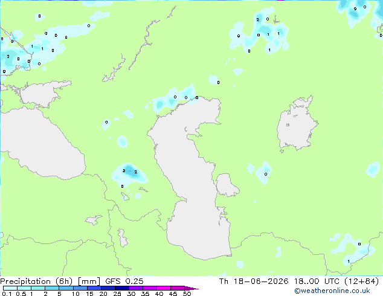Pick the 15–20 mm legend color box

click(94, 288)
